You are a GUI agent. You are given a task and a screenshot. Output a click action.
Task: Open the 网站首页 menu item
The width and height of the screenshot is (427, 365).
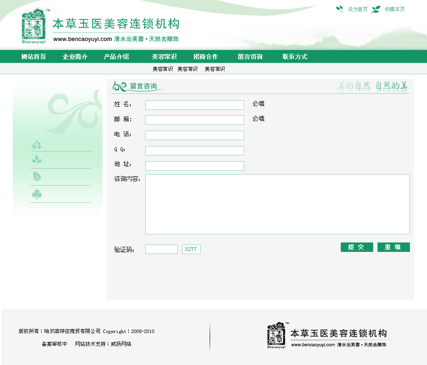click(34, 57)
